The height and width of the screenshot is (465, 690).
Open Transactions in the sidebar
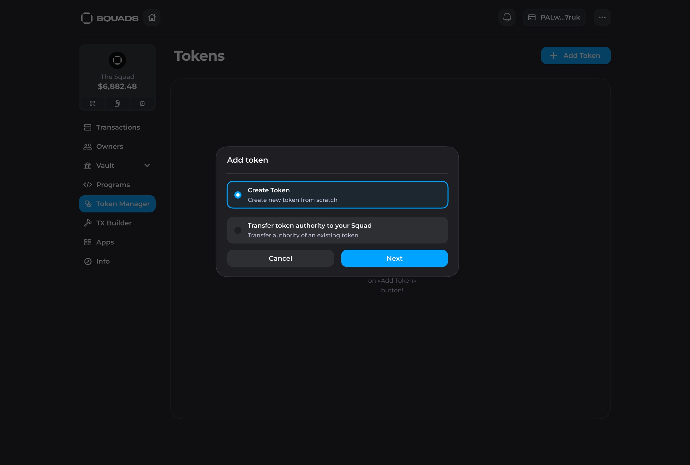118,127
